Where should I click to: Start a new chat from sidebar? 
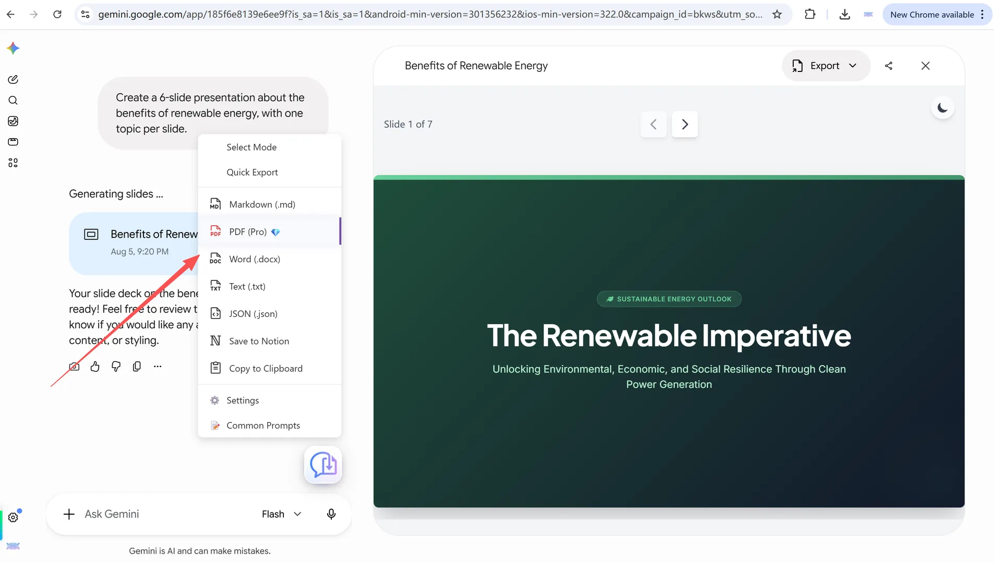click(x=13, y=79)
